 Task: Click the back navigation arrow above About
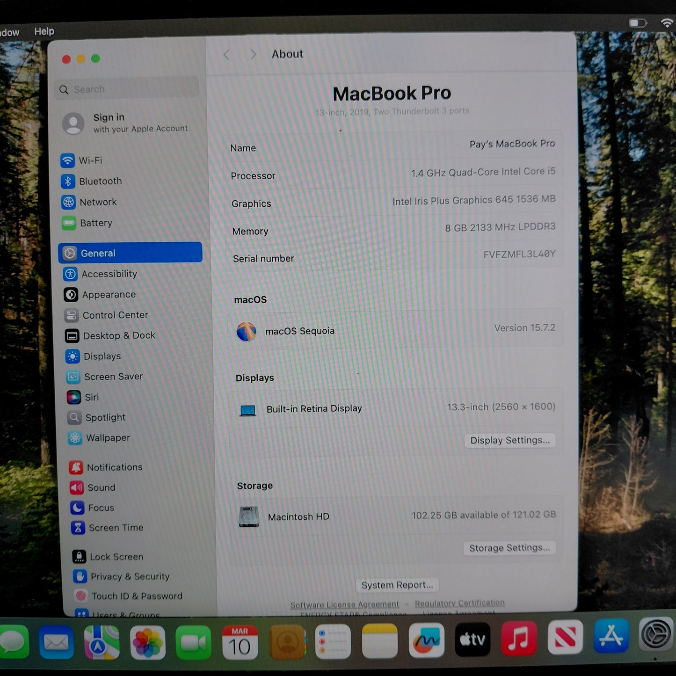(x=226, y=55)
